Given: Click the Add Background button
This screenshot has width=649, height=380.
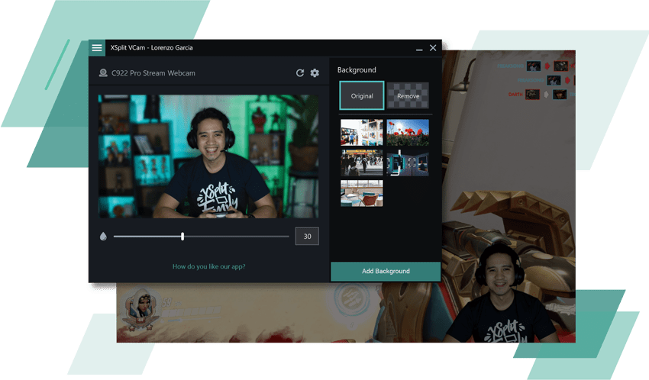Looking at the screenshot, I should (x=386, y=271).
